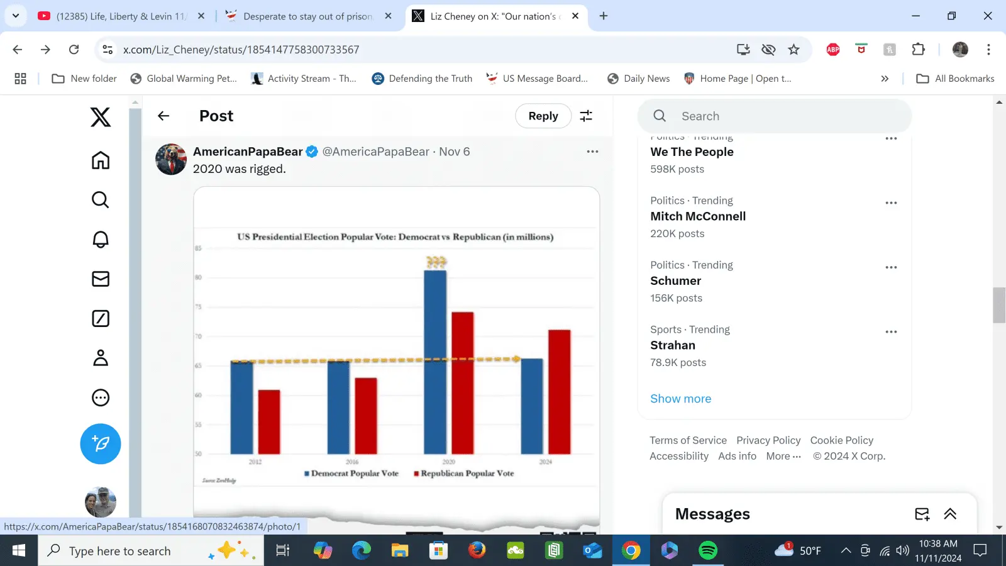Click the X Search input field

coord(786,116)
